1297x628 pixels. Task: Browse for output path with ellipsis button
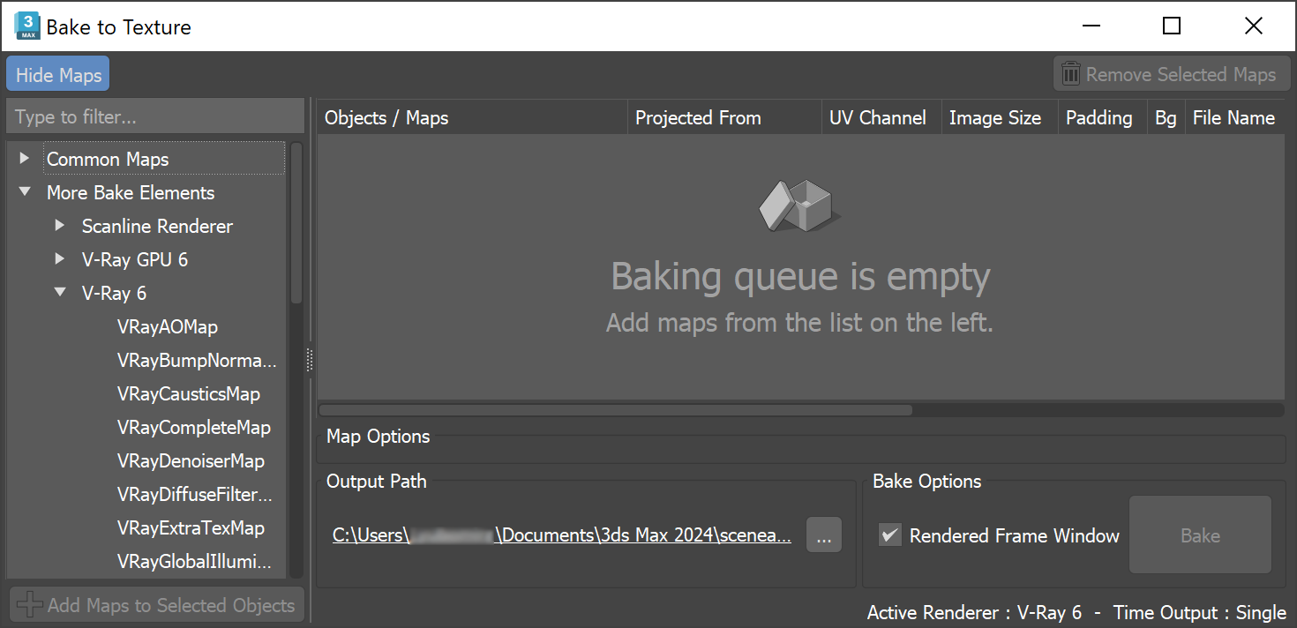point(823,535)
